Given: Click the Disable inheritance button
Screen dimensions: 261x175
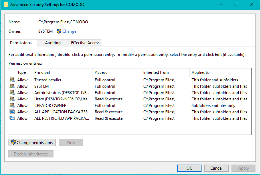Looking at the screenshot, I should pos(31,154).
